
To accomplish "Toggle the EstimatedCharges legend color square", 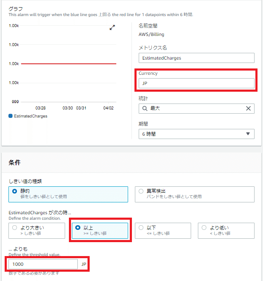I will click(x=11, y=116).
